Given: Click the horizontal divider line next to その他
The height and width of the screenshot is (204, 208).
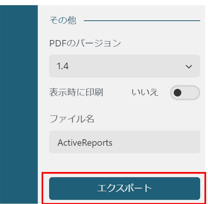Looking at the screenshot, I should coord(142,21).
